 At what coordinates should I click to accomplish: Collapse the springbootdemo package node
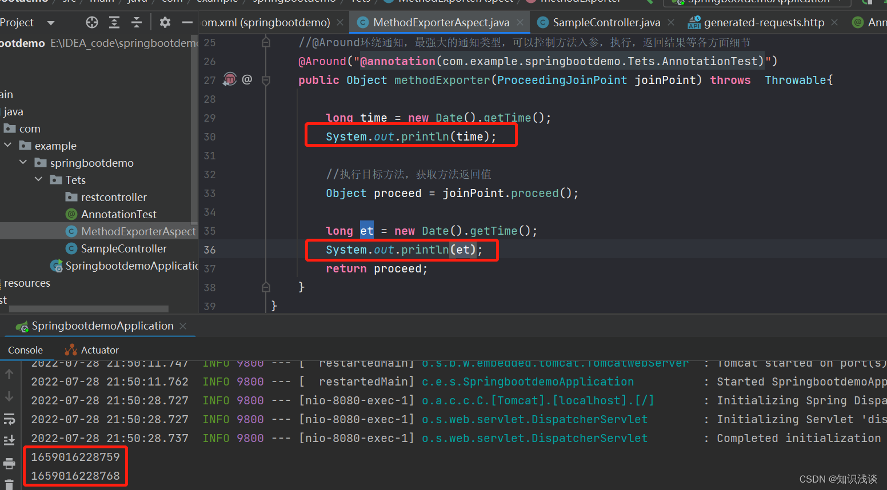point(23,163)
